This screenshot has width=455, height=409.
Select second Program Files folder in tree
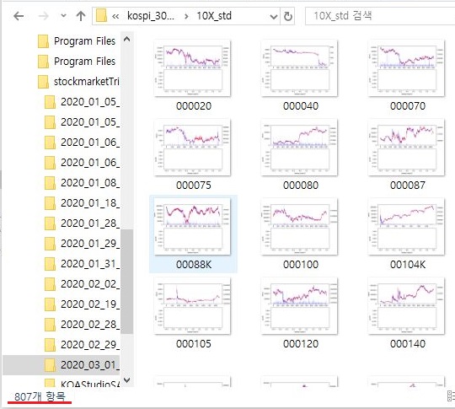tap(77, 62)
